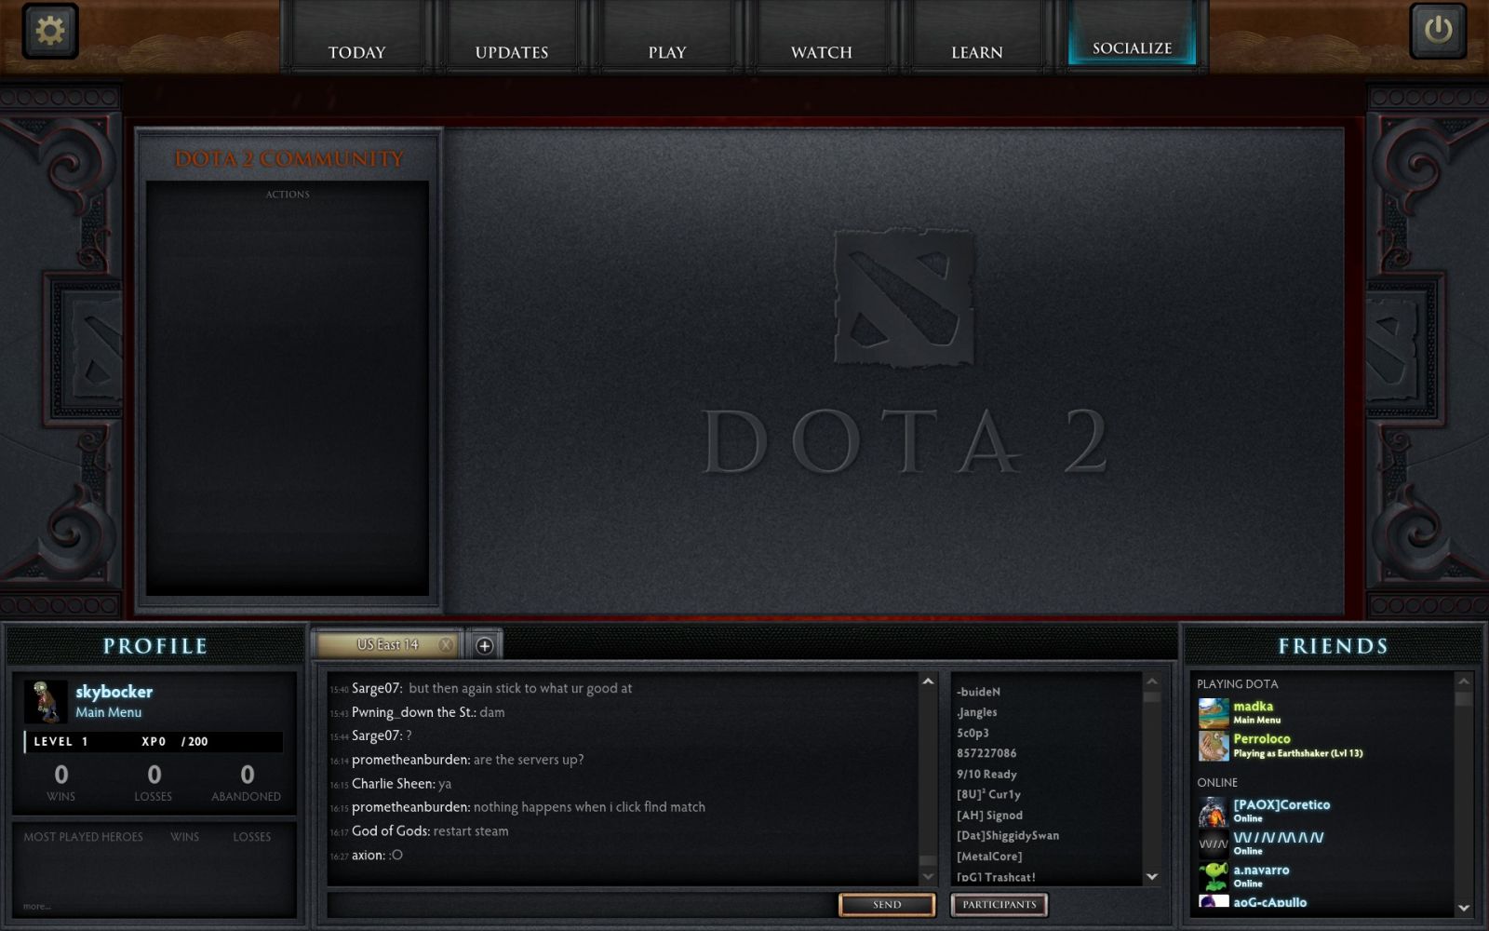Viewport: 1489px width, 931px height.
Task: Add a new chat channel tab
Action: point(484,645)
